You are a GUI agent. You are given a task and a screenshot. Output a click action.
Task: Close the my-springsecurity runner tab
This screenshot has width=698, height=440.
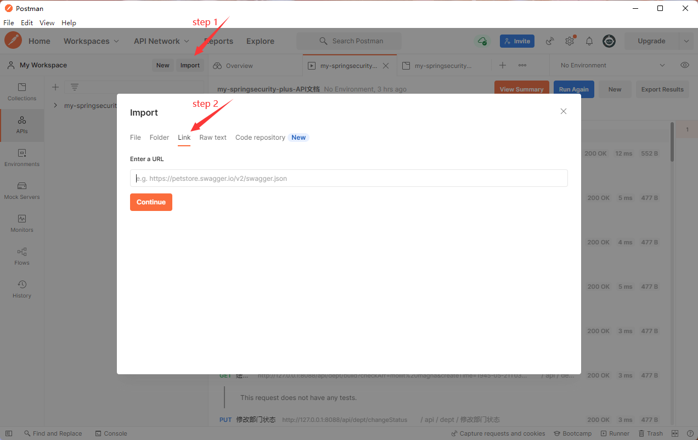point(386,66)
